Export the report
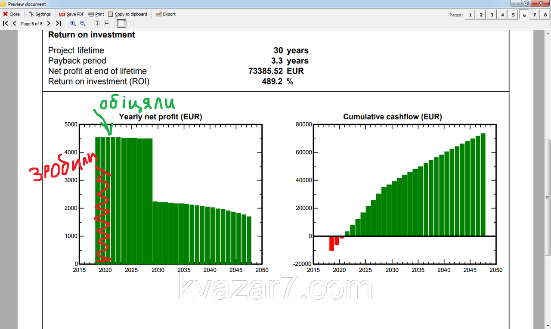The width and height of the screenshot is (551, 329). click(166, 14)
